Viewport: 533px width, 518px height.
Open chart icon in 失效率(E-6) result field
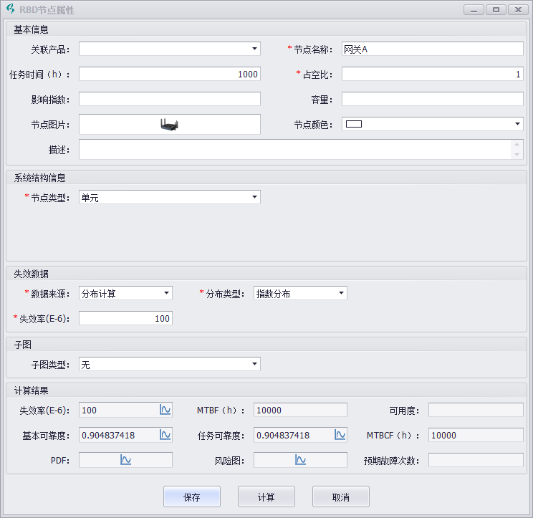pyautogui.click(x=165, y=410)
